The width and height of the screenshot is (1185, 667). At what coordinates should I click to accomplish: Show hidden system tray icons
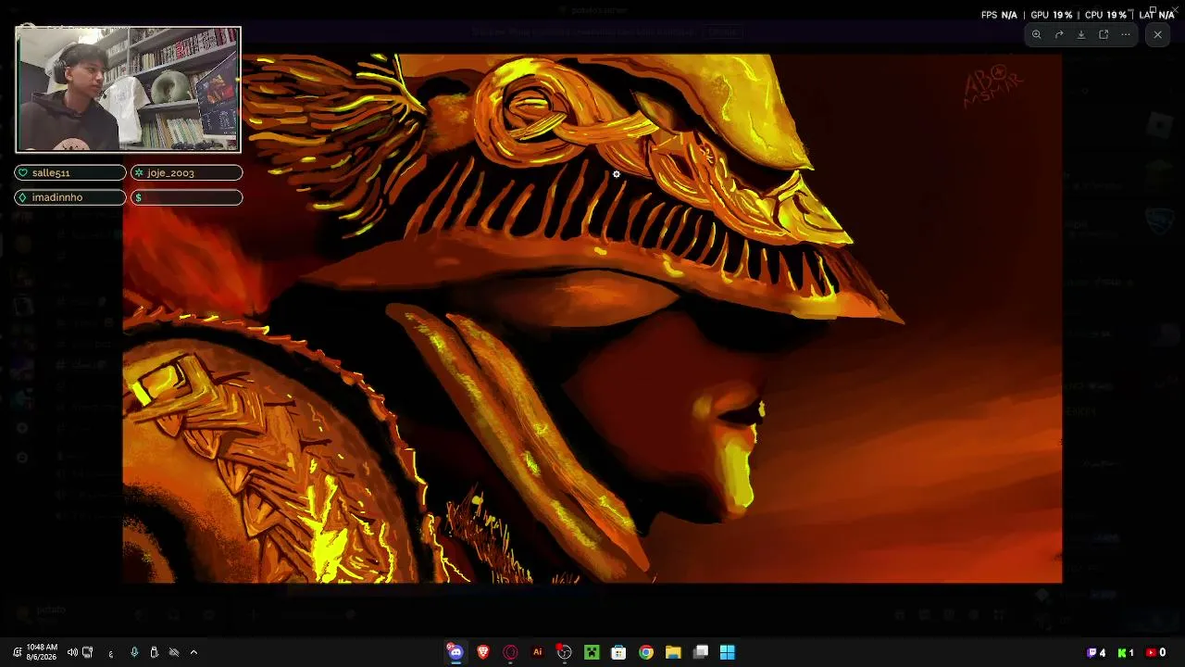pos(193,652)
